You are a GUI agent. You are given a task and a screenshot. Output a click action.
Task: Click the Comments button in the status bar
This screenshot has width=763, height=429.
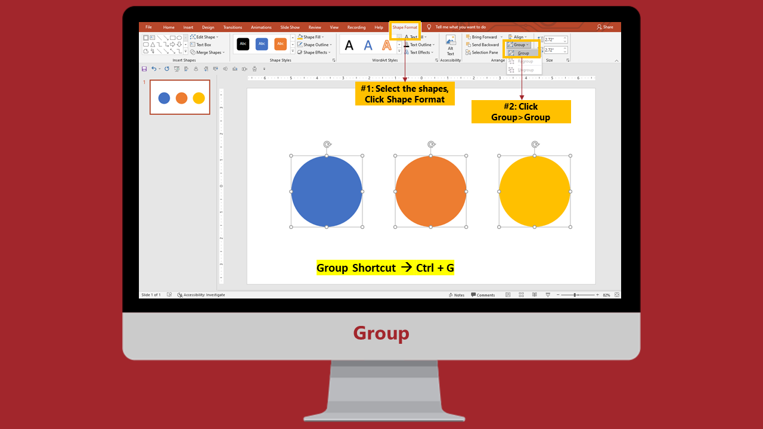tap(483, 295)
